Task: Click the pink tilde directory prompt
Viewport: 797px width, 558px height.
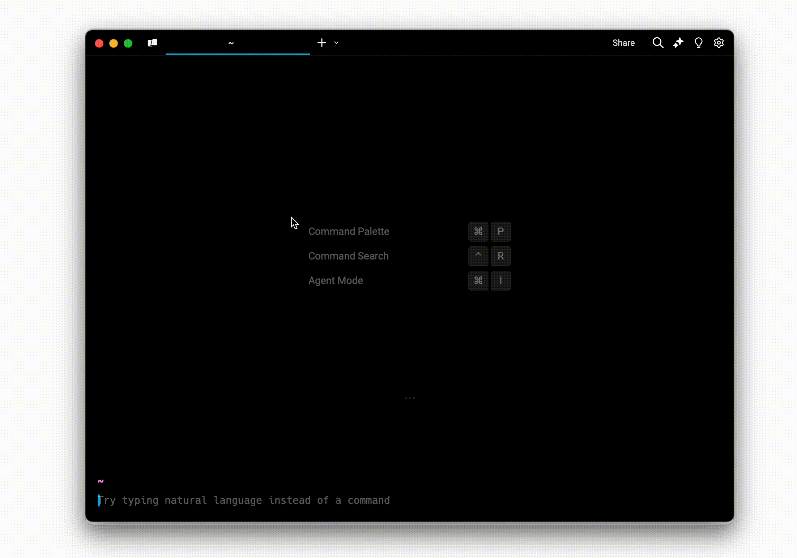Action: point(101,481)
